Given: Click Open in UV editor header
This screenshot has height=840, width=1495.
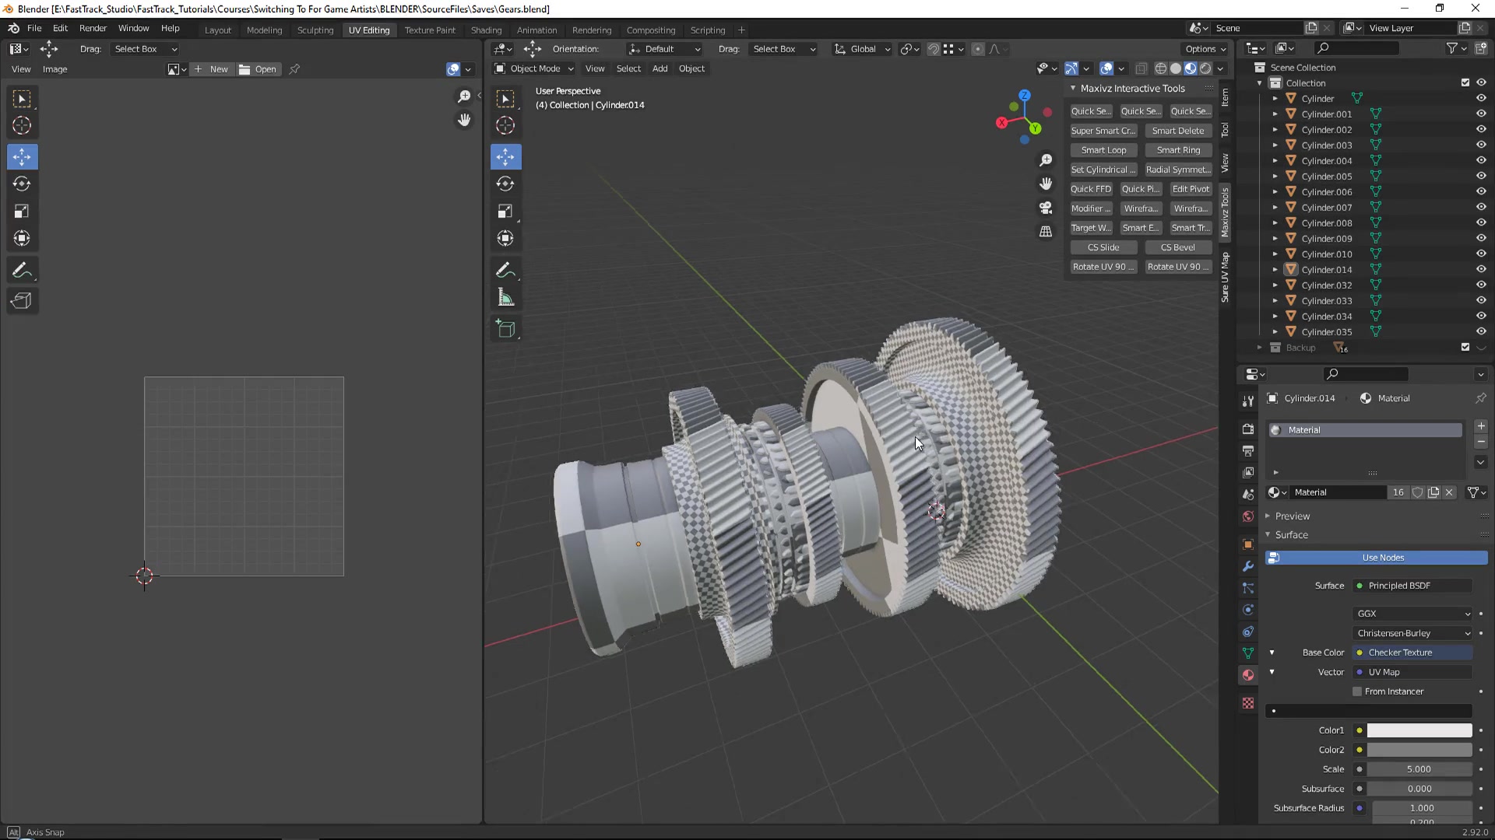Looking at the screenshot, I should (259, 69).
